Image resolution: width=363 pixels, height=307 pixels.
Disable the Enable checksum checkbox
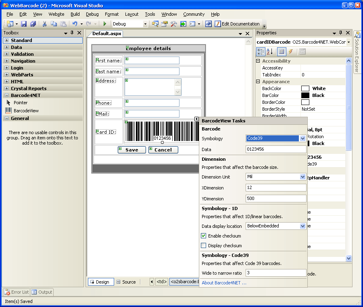coord(204,236)
